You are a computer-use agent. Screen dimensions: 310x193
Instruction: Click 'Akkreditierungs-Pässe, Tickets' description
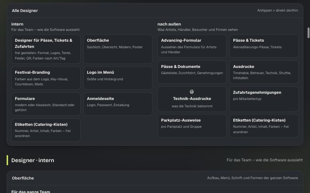click(x=257, y=47)
